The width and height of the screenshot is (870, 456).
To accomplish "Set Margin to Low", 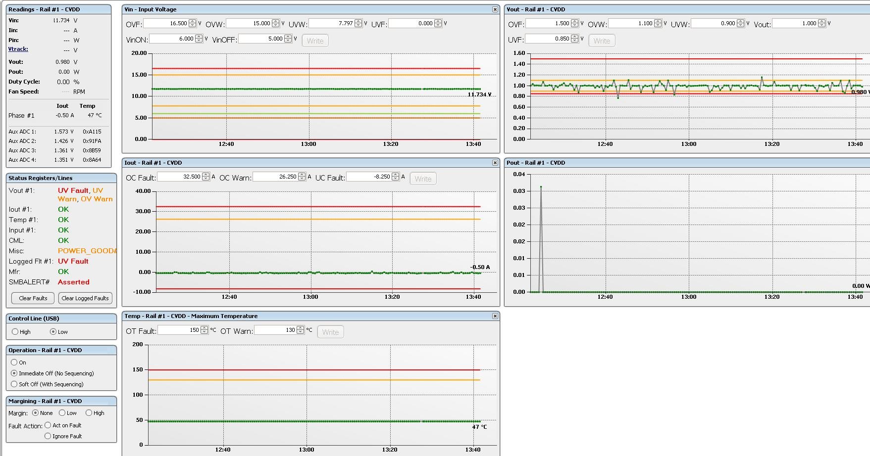I will pos(62,413).
